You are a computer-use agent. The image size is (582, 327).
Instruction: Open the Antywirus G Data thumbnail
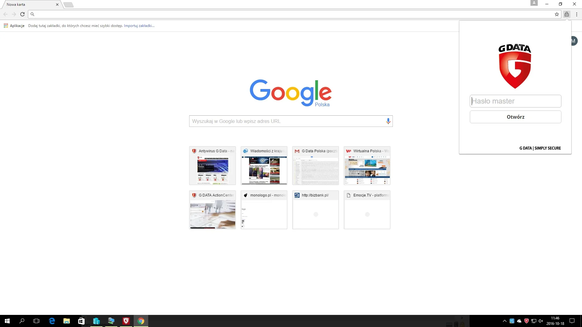tap(212, 166)
